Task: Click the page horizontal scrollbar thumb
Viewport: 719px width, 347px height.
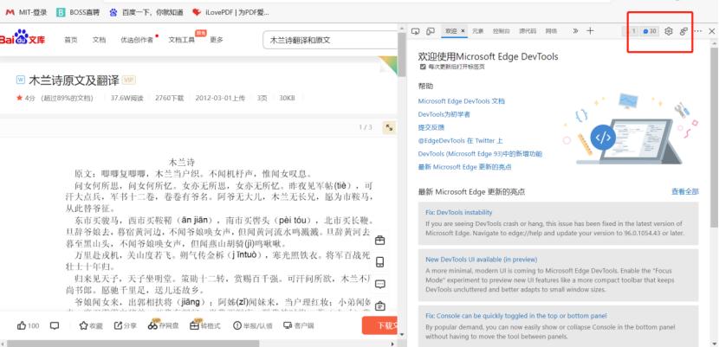Action: click(133, 343)
